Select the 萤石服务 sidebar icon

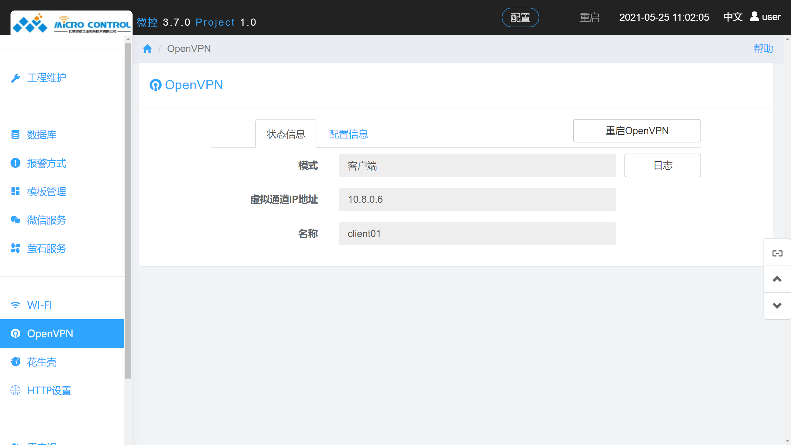tap(16, 248)
